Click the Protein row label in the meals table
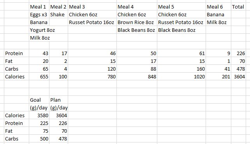The image size is (250, 144). tap(16, 53)
